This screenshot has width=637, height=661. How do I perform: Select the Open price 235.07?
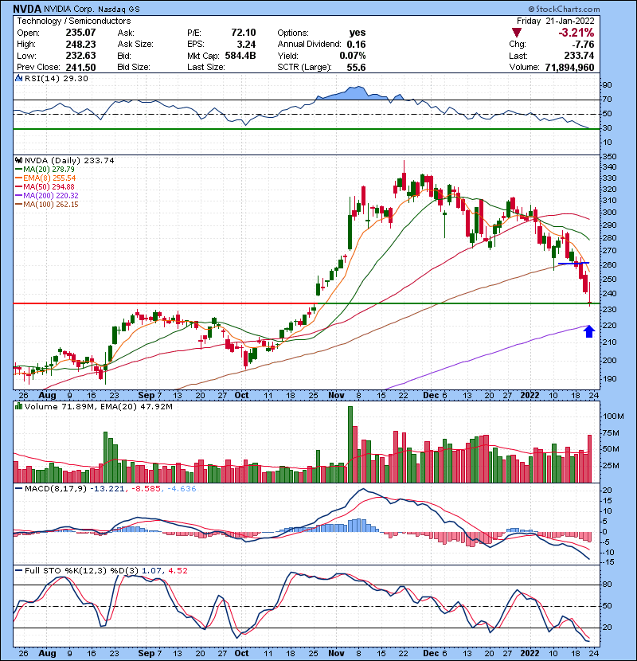pos(80,33)
